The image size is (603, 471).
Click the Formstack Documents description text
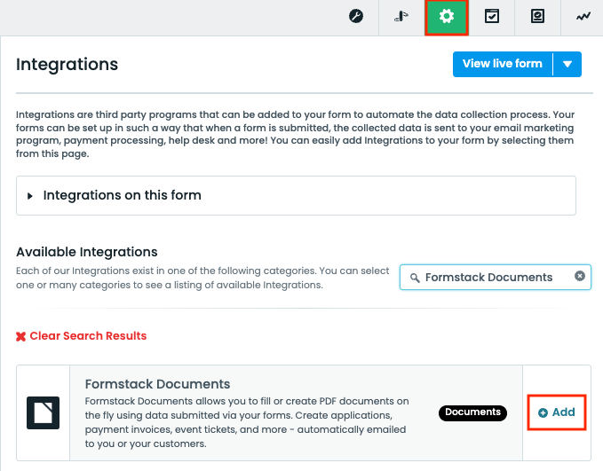click(247, 422)
